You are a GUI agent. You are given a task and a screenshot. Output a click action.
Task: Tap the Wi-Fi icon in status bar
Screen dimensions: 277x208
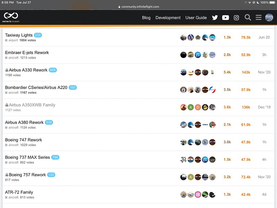249,2
